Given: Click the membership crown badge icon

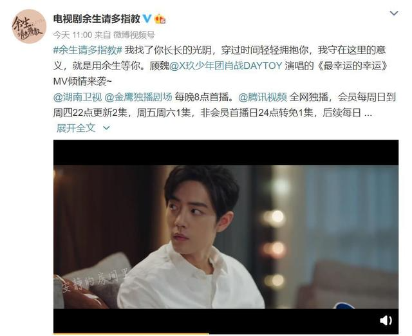Looking at the screenshot, I should click(x=160, y=19).
